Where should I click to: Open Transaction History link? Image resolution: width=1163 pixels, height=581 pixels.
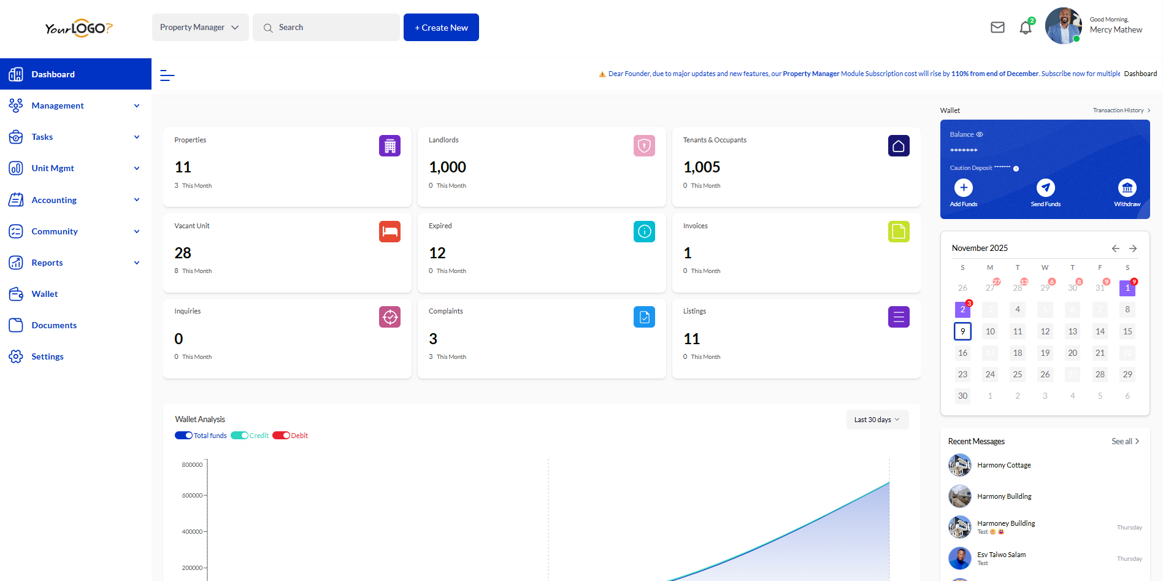pos(1121,110)
